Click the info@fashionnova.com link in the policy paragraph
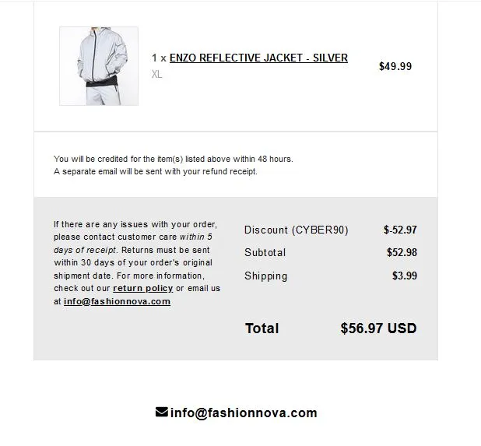This screenshot has width=481, height=446. (x=117, y=301)
